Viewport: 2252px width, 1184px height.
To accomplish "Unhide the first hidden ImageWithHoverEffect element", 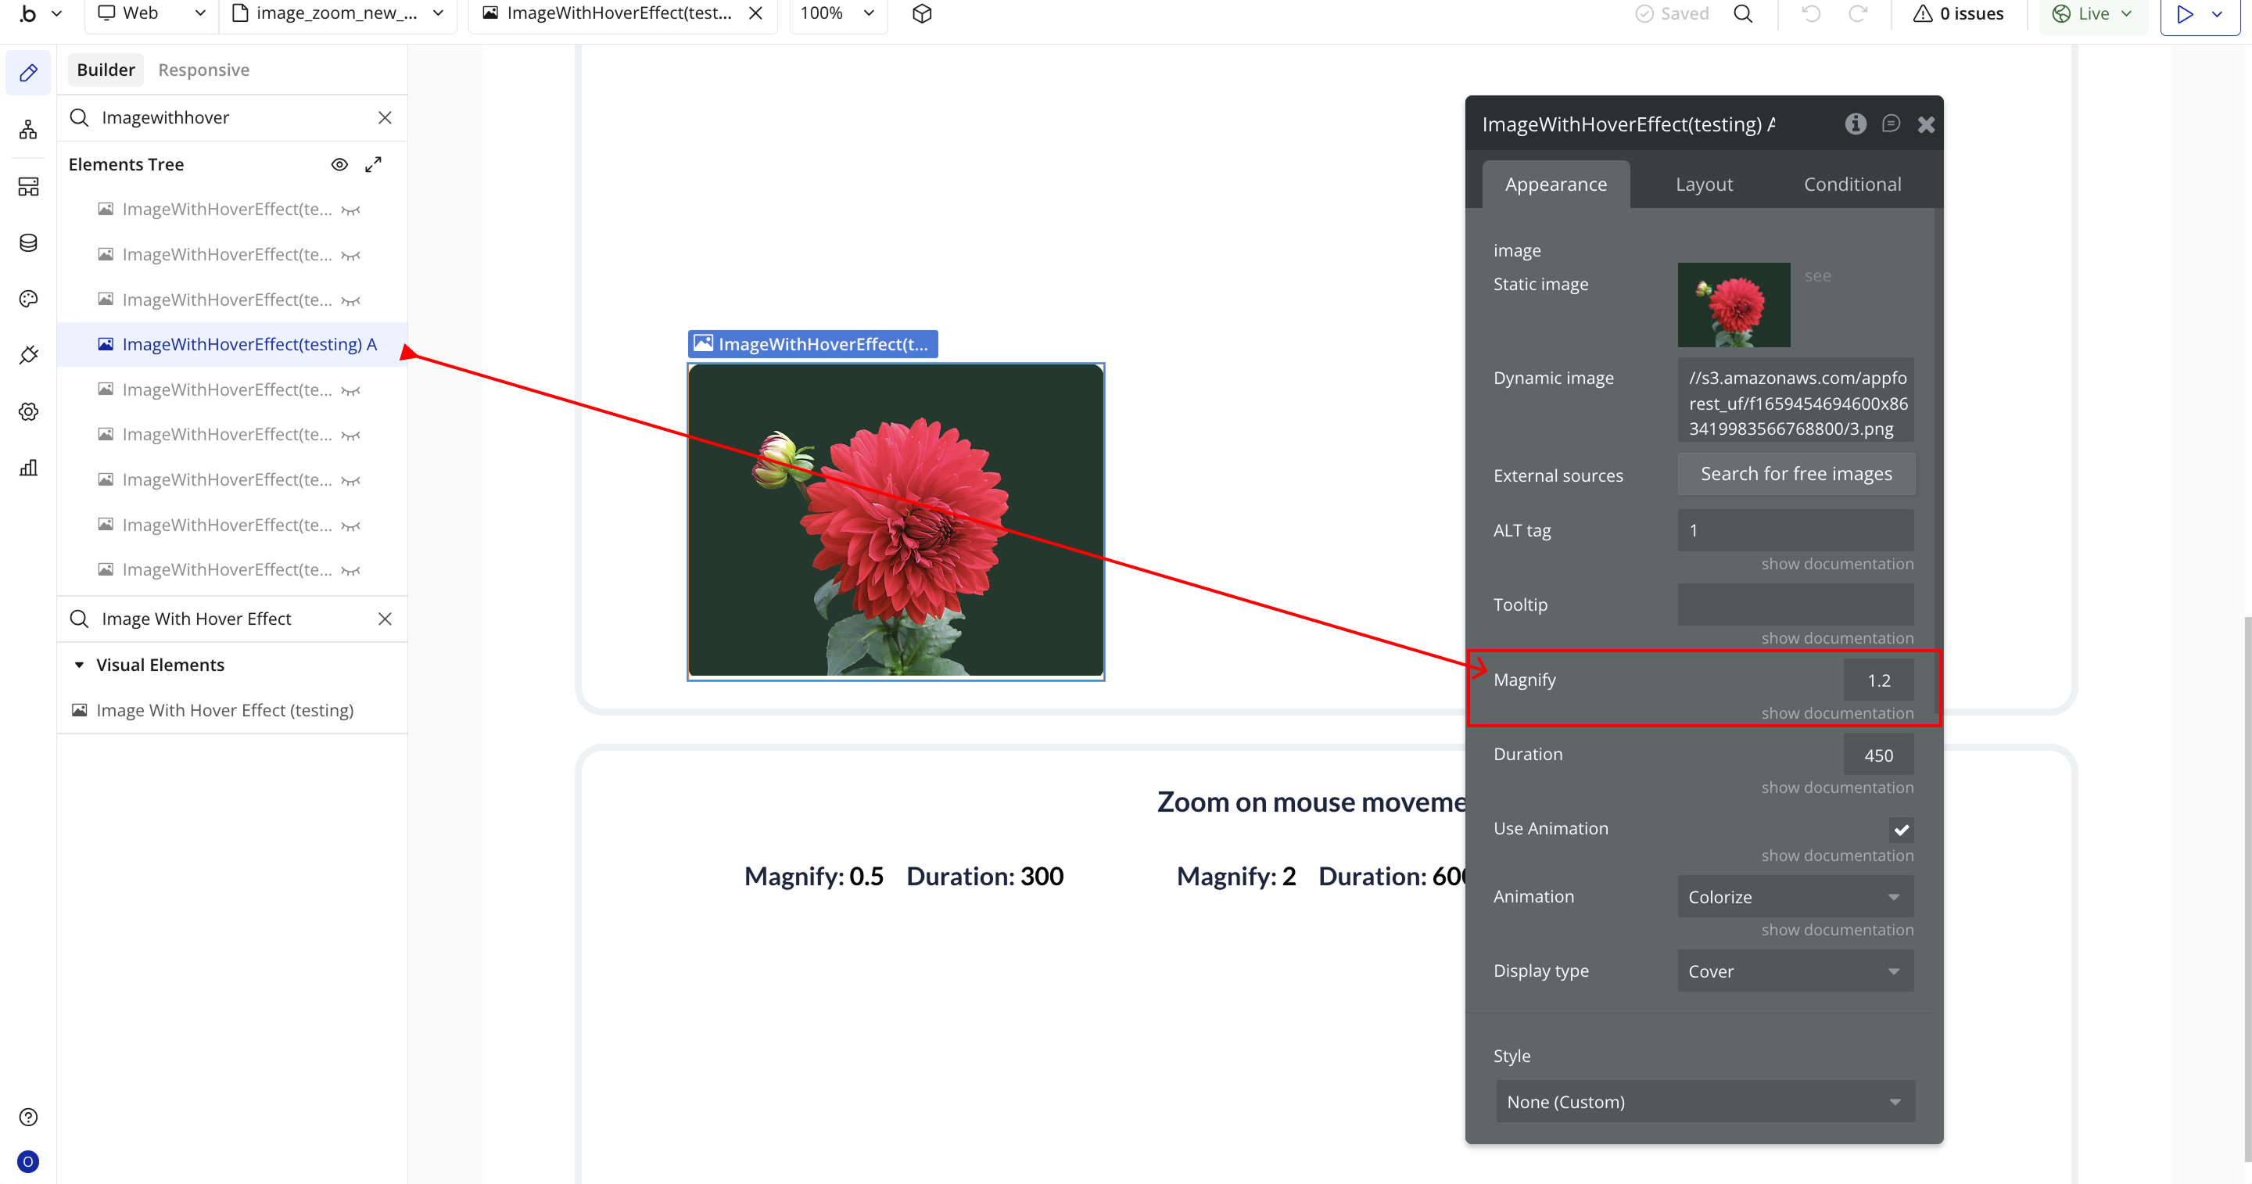I will 350,210.
